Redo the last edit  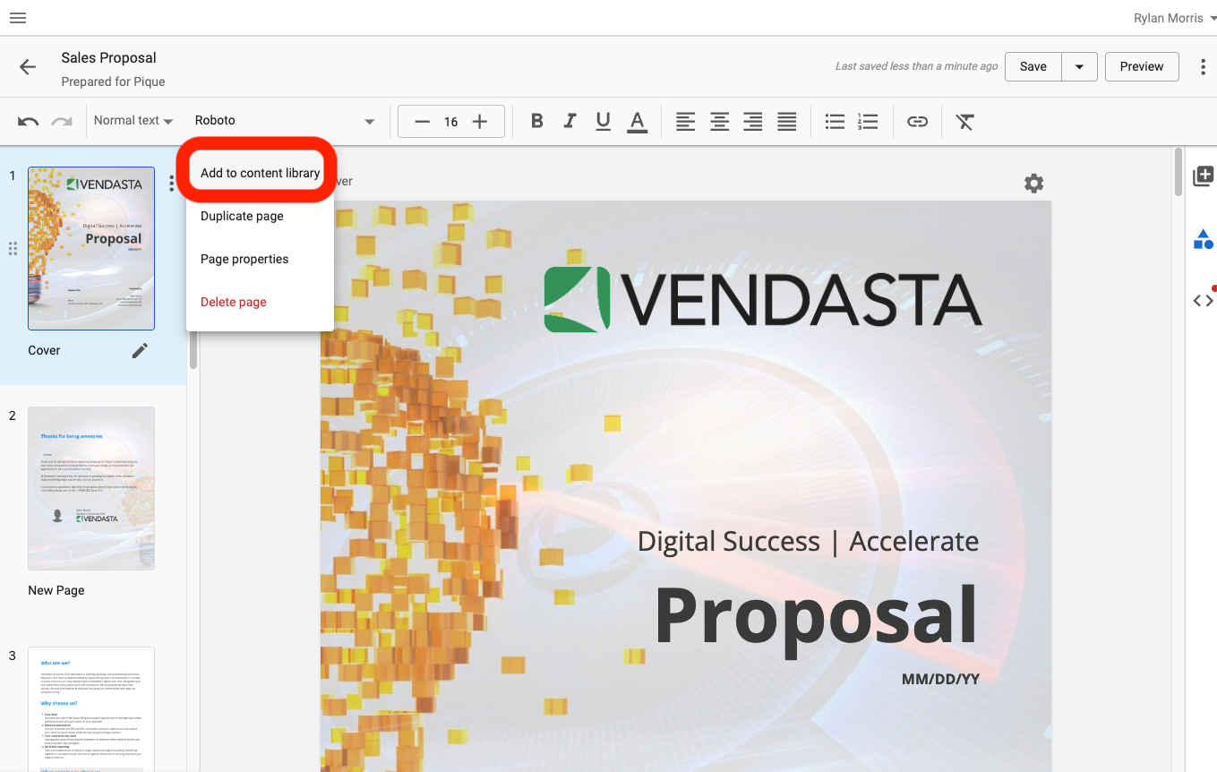click(x=61, y=121)
